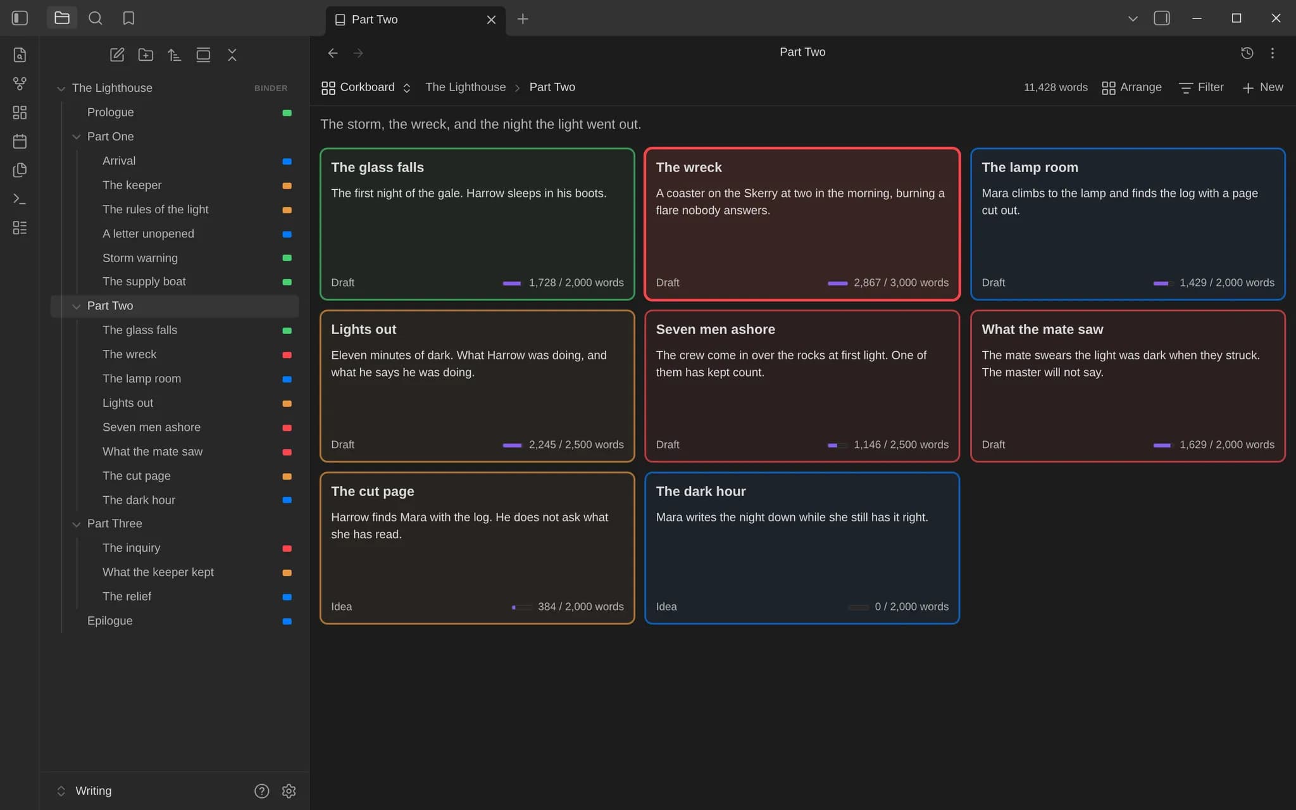
Task: Collapse all binder items icon
Action: (x=232, y=55)
